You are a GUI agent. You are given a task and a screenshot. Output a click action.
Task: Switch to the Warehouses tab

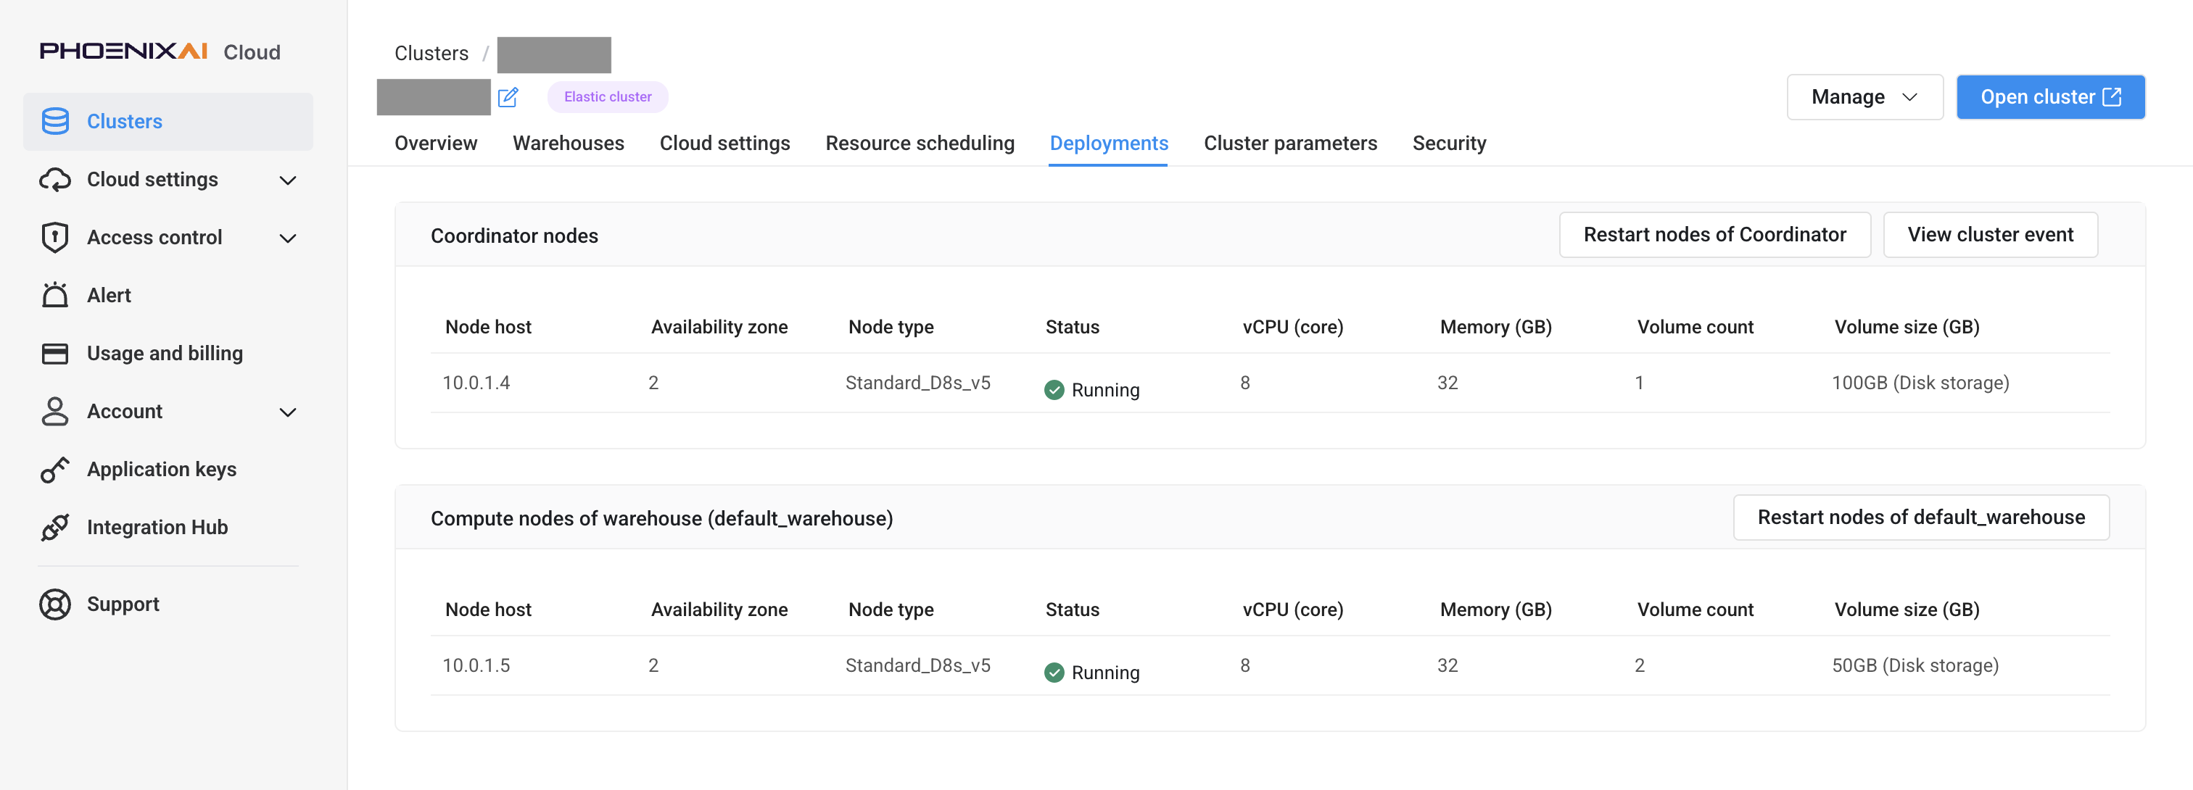[568, 143]
